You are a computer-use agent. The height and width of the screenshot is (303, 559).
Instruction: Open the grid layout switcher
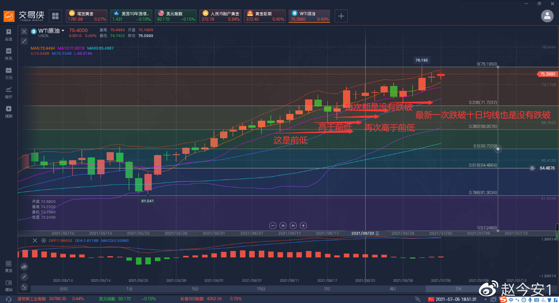pyautogui.click(x=55, y=16)
